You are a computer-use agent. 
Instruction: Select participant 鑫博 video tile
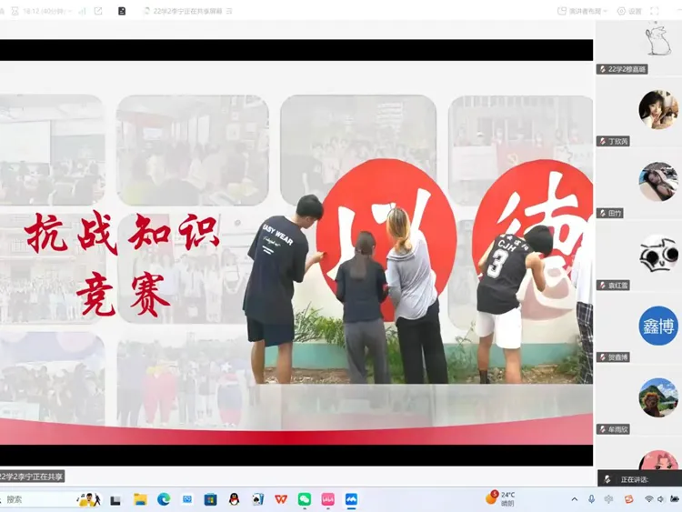(x=657, y=326)
